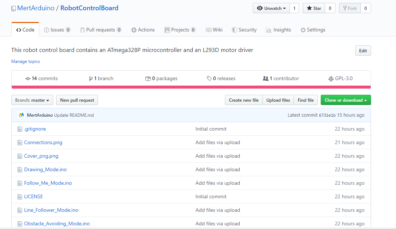Click the Update README.md commit message
The image size is (396, 229).
coord(74,115)
